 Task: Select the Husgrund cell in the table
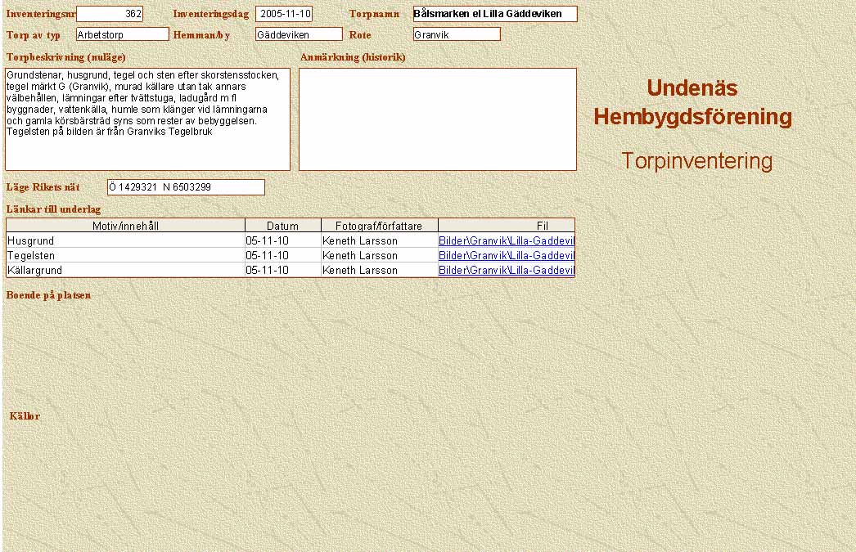point(125,241)
